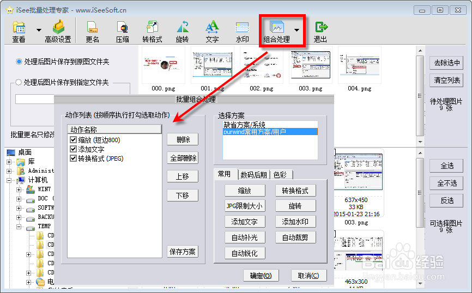Expand the SOFTW drive node

[x=19, y=208]
